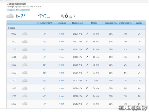149x112 pixels.
Task: Click the 'Сегодня' section row
Action: [x=76, y=28]
